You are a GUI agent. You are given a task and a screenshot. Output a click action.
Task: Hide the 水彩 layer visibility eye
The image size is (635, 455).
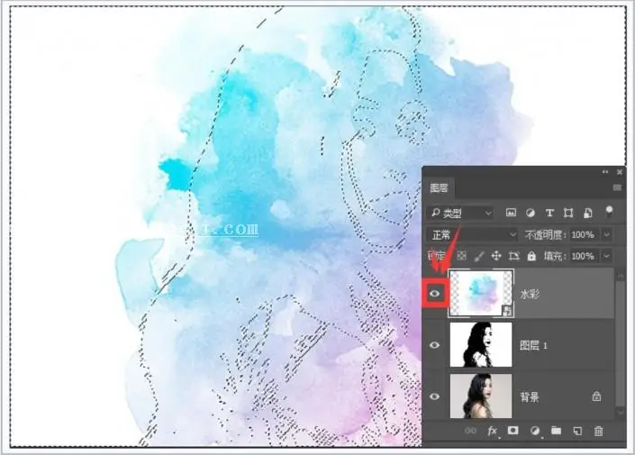pos(434,293)
